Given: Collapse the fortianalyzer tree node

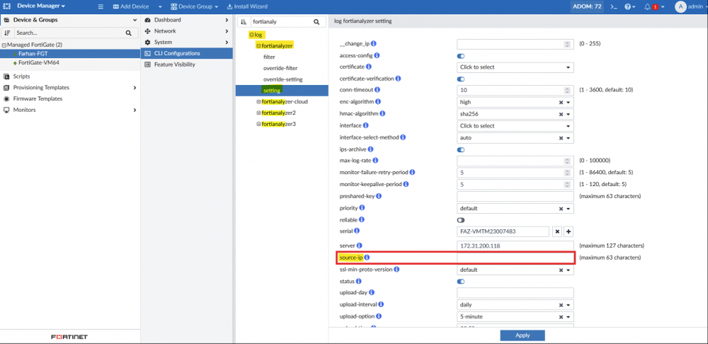Looking at the screenshot, I should 258,46.
